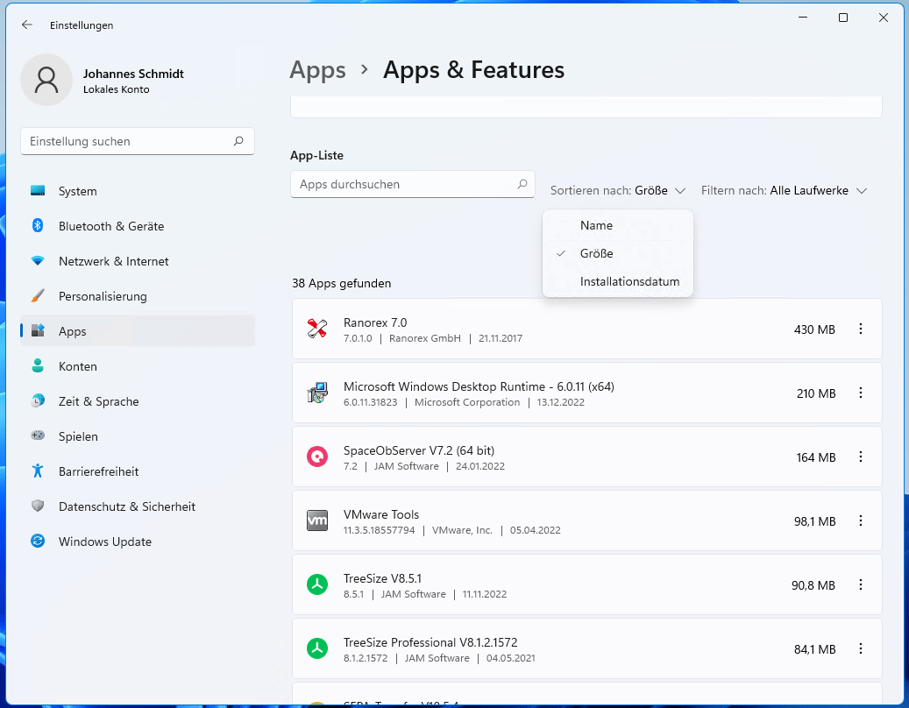909x708 pixels.
Task: Click the 430 MB size value
Action: tap(814, 329)
